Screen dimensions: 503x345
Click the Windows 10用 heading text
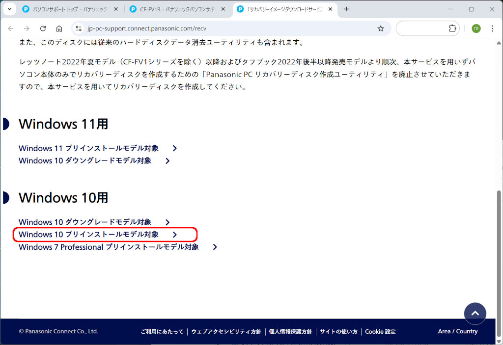click(63, 198)
